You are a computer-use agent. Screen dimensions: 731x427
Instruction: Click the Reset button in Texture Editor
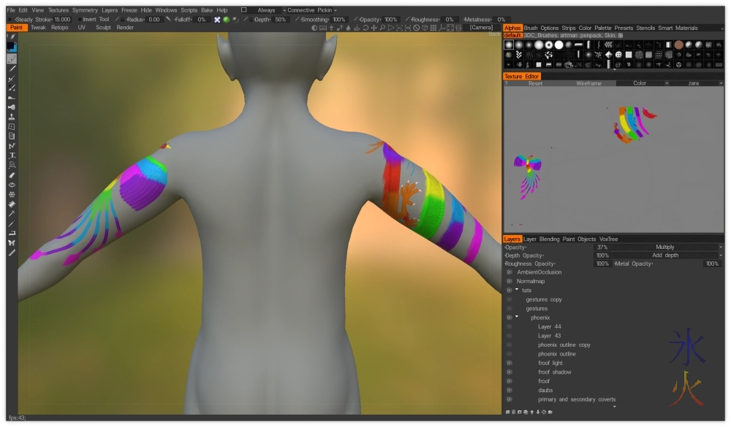535,83
